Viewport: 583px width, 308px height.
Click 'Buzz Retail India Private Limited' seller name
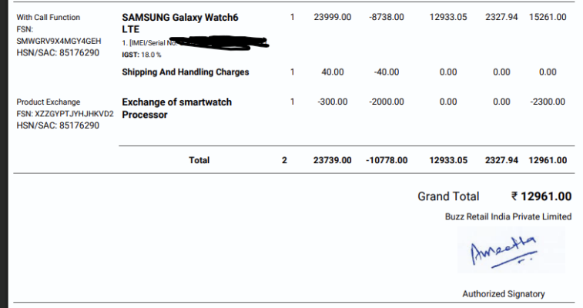click(x=508, y=216)
